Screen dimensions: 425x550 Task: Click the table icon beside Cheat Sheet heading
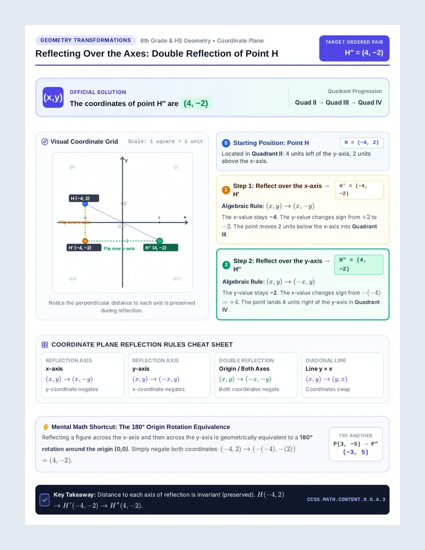click(45, 345)
